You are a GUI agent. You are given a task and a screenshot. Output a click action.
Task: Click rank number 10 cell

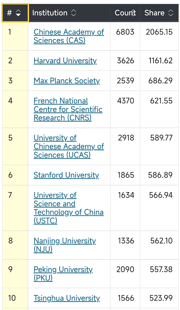[x=15, y=298]
